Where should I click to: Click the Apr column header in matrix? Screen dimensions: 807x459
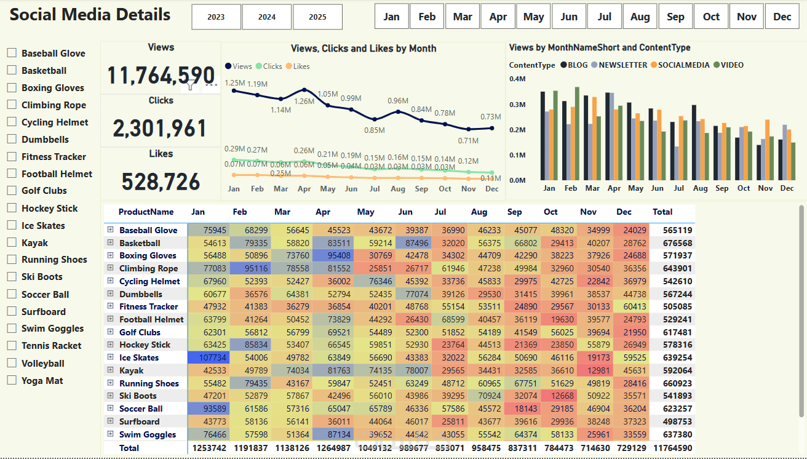click(x=323, y=212)
